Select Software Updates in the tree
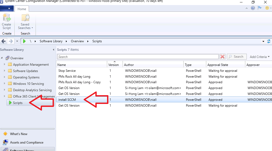This screenshot has height=151, width=272. click(25, 71)
